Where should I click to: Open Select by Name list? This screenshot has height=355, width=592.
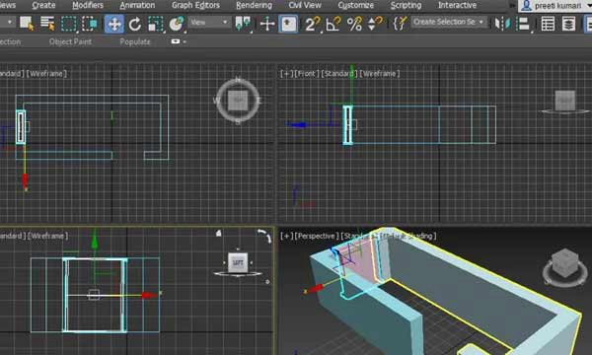coord(47,24)
